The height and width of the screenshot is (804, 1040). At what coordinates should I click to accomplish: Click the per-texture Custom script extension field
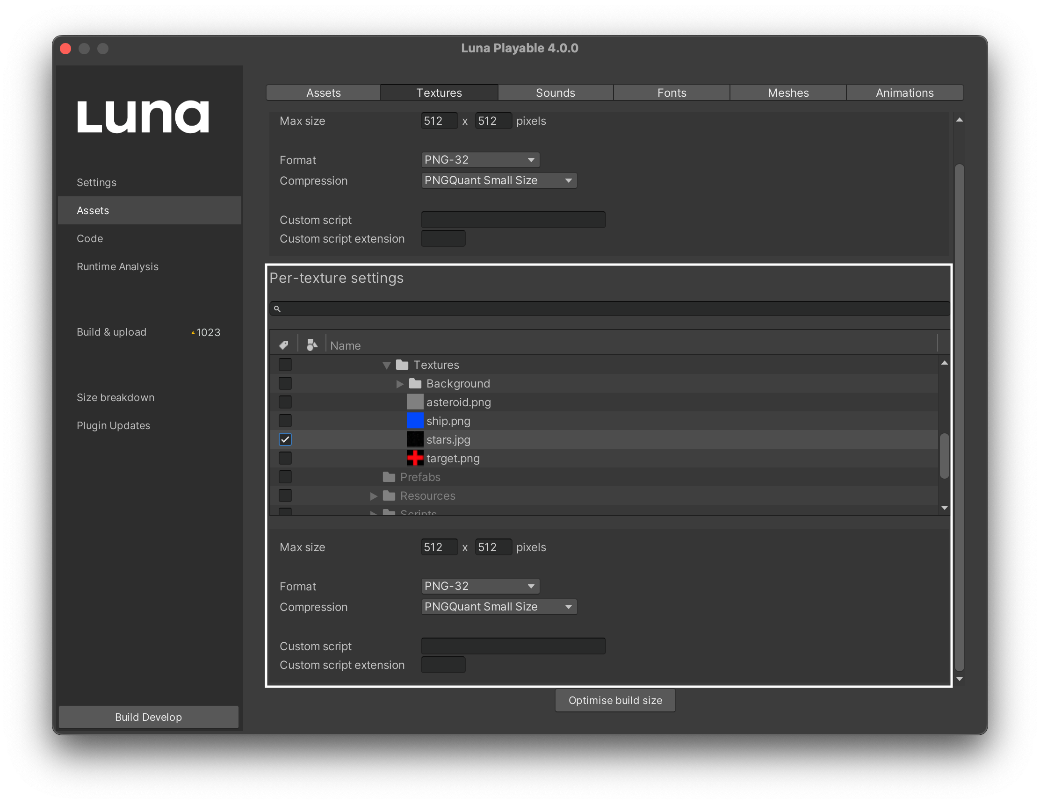pyautogui.click(x=443, y=665)
